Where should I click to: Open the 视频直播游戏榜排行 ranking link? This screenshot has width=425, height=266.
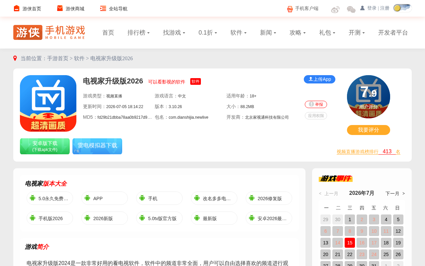coord(369,152)
